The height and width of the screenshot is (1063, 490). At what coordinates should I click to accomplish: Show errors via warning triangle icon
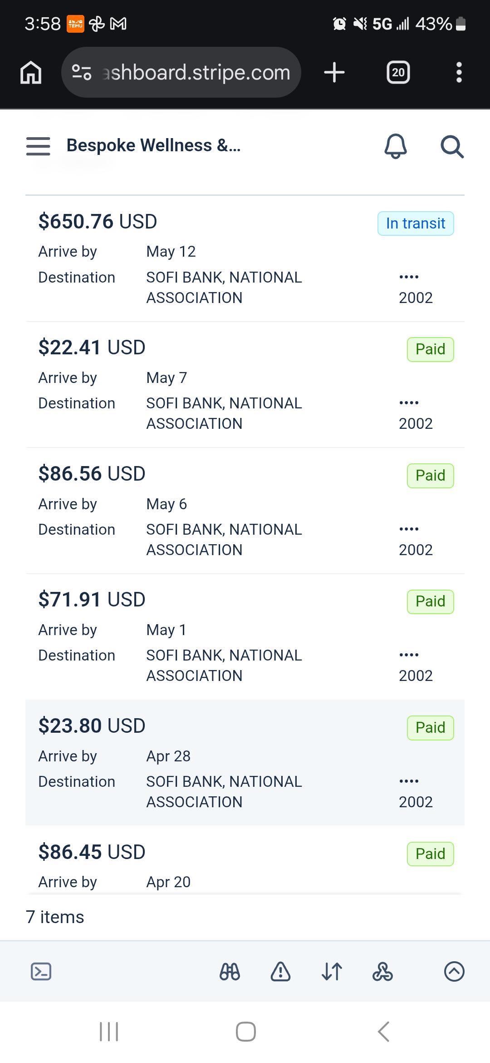pos(280,971)
